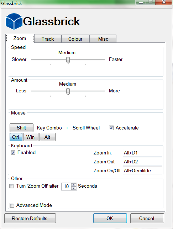This screenshot has width=173, height=229.
Task: Toggle the Ctrl modifier button
Action: coord(16,137)
